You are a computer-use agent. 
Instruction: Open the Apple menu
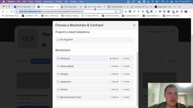pos(4,1)
